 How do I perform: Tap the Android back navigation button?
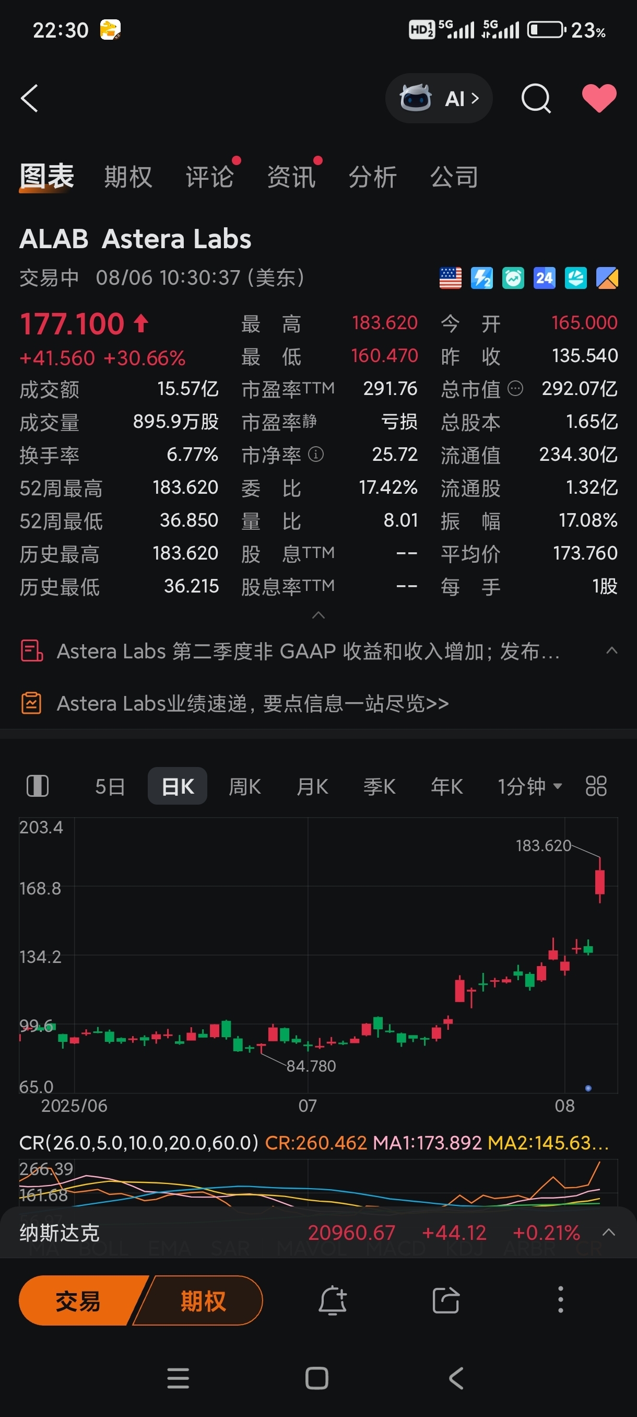(x=456, y=1378)
